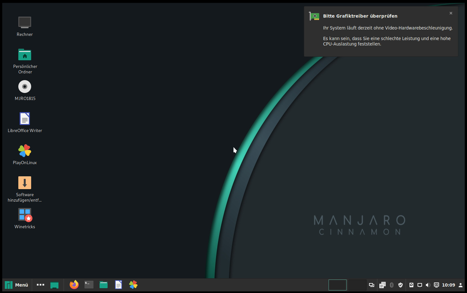This screenshot has height=293, width=467.
Task: Open the update shield tray icon
Action: (401, 285)
